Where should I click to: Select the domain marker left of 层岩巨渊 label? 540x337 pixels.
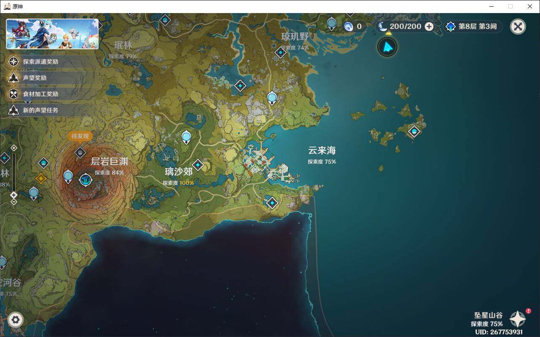point(44,163)
